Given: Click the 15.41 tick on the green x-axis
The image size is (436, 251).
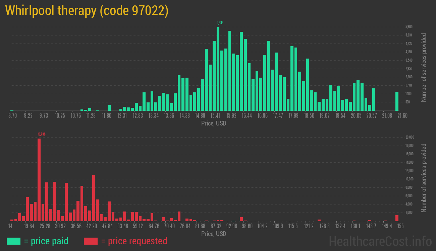Looking at the screenshot, I should [215, 116].
